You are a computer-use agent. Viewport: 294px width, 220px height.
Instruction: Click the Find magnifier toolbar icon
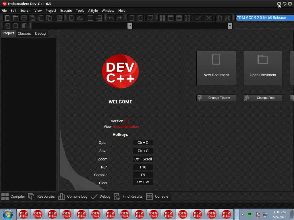coord(71,18)
